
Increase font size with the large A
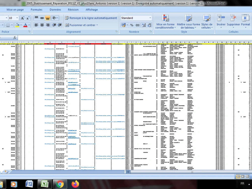pyautogui.click(x=22, y=18)
